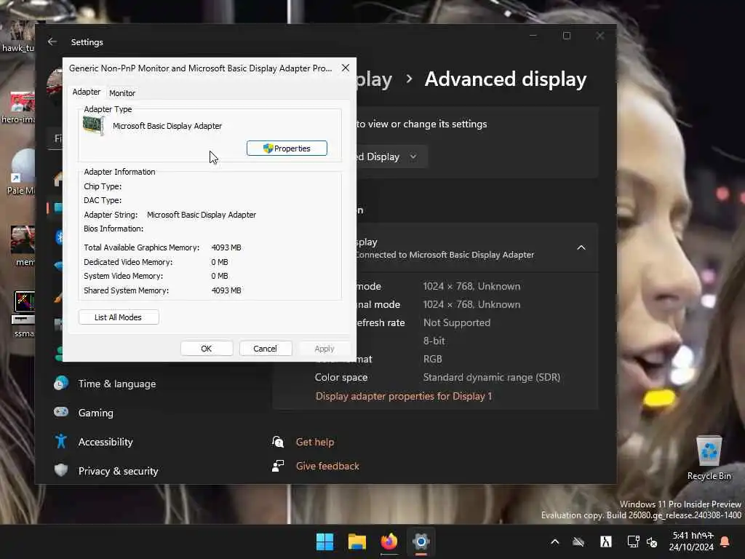
Task: Open Firefox from taskbar
Action: click(389, 542)
